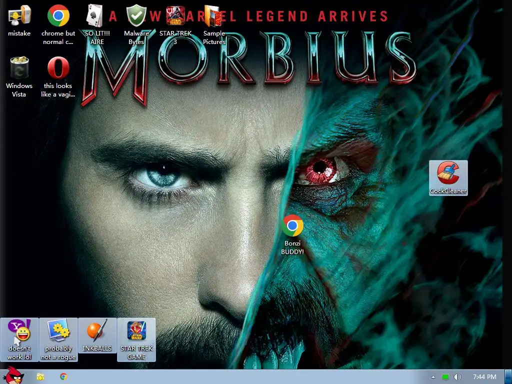The image size is (512, 384).
Task: Launch 'chrome but normal c...' desktop icon
Action: coord(58,24)
